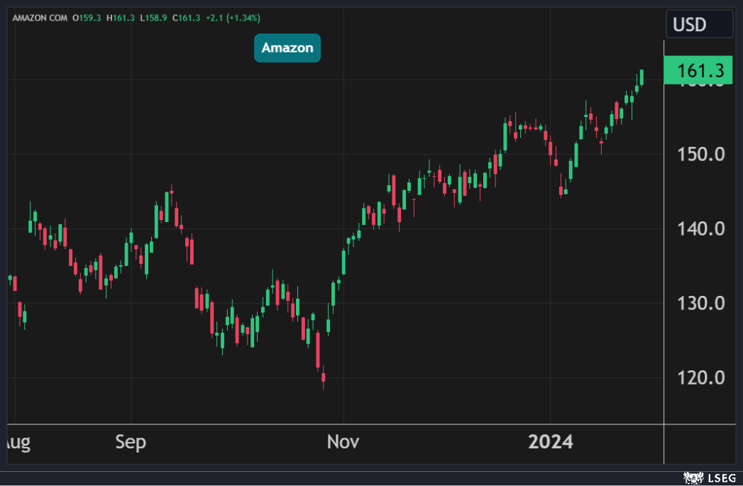Select the Nov label on time axis
Image resolution: width=743 pixels, height=486 pixels.
point(343,442)
